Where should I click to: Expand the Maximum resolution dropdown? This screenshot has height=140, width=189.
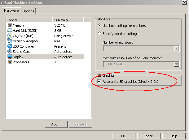tap(177, 64)
